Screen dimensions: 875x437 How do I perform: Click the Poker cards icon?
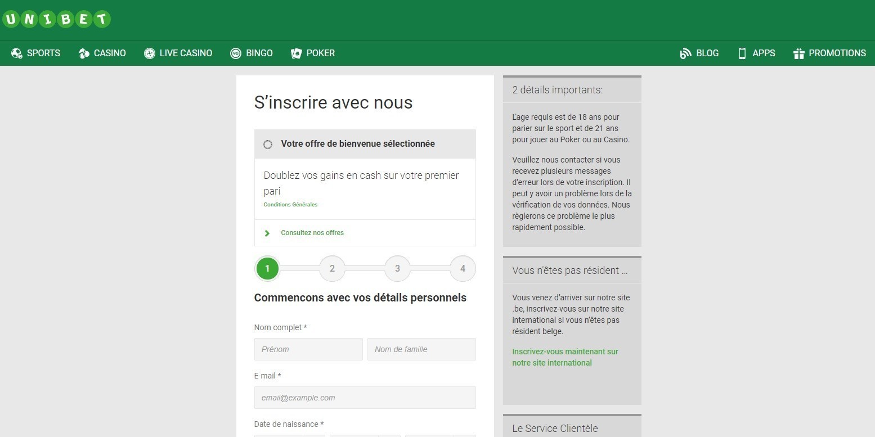[296, 53]
